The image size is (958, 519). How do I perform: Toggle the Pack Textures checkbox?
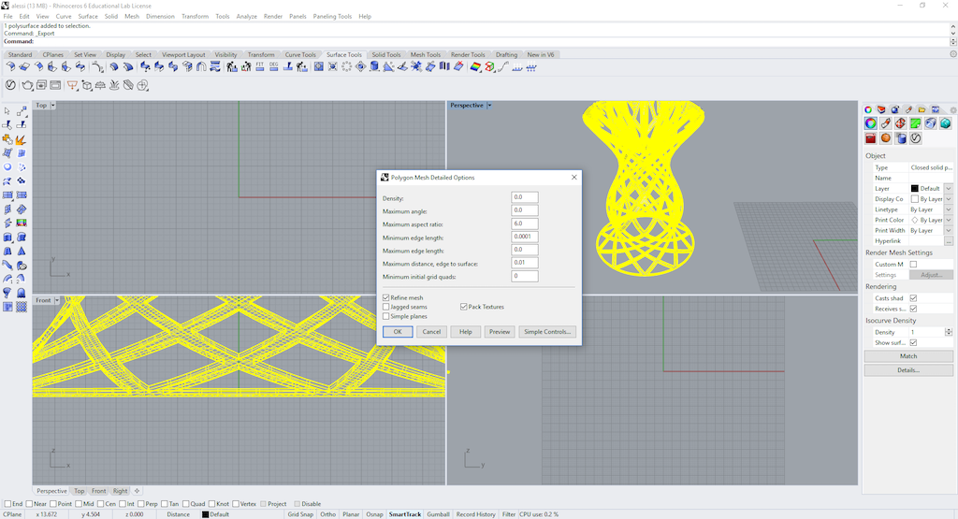coord(464,307)
